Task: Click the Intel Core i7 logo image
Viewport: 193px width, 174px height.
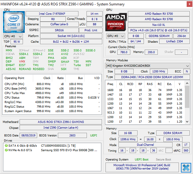Action: coord(14,22)
